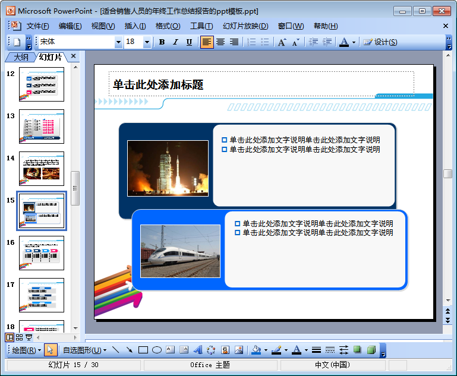Open 格式(O) menu

168,26
